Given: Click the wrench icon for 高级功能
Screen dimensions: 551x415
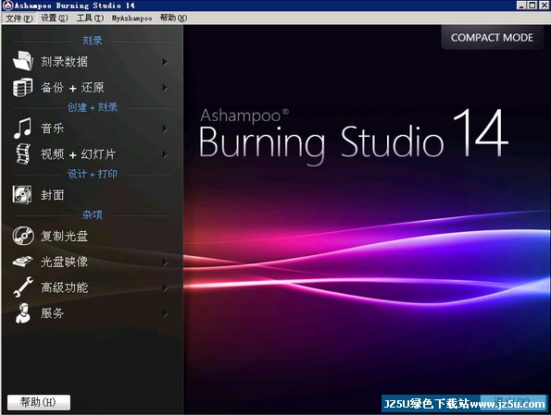Looking at the screenshot, I should [x=23, y=287].
